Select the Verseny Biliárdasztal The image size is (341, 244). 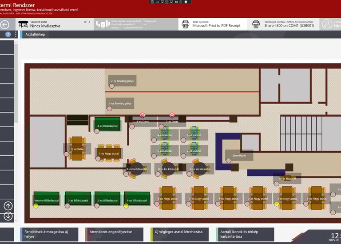click(46, 199)
